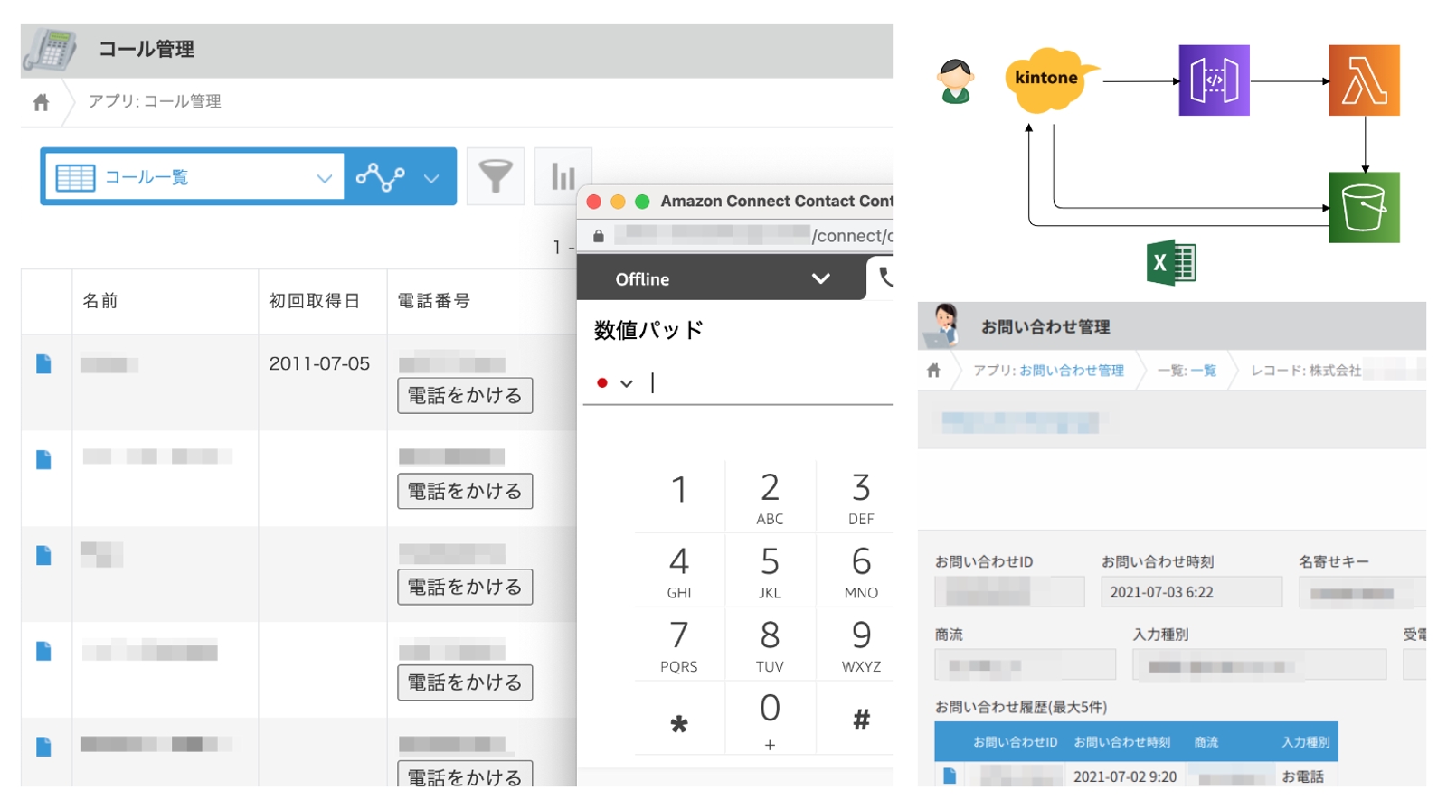This screenshot has width=1447, height=809.
Task: Click 電話をかける in the third row
Action: pyautogui.click(x=465, y=587)
